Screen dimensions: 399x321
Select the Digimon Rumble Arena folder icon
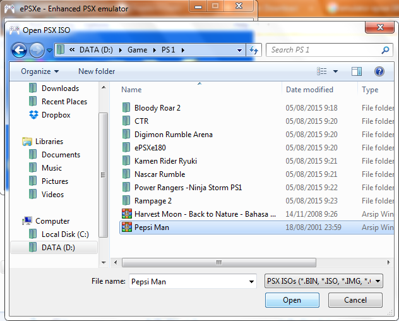pyautogui.click(x=126, y=134)
